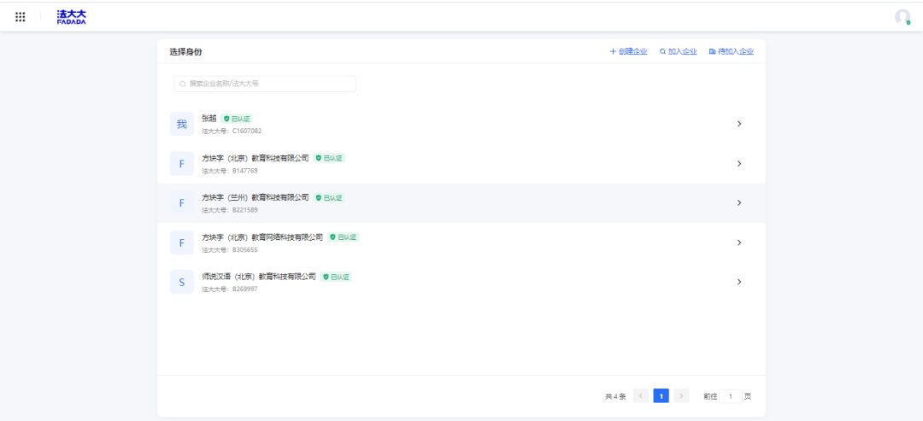
Task: Click chevron on 师说汉语(北京)教育科技有限公司 row
Action: tap(739, 282)
